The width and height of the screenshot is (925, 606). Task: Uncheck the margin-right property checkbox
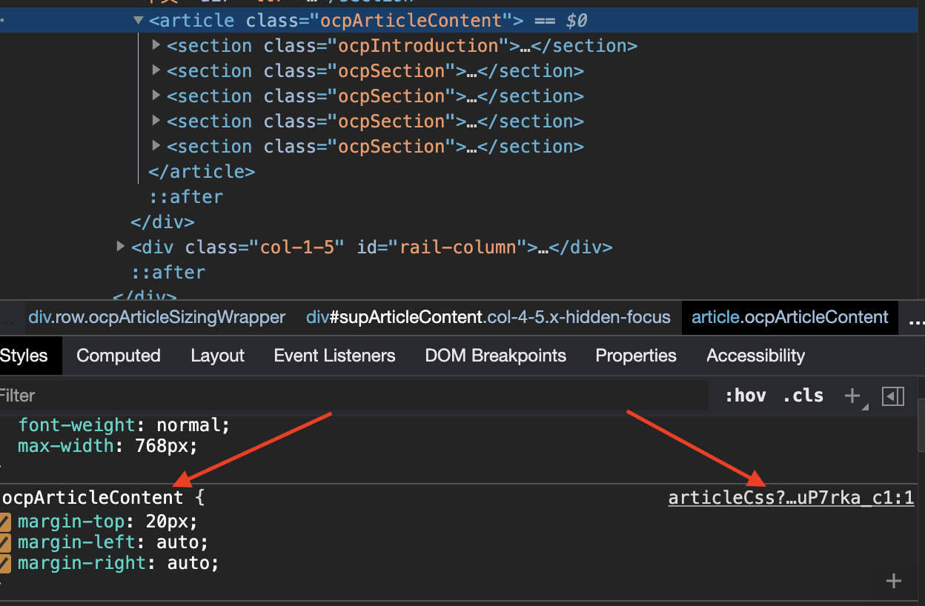pyautogui.click(x=5, y=563)
